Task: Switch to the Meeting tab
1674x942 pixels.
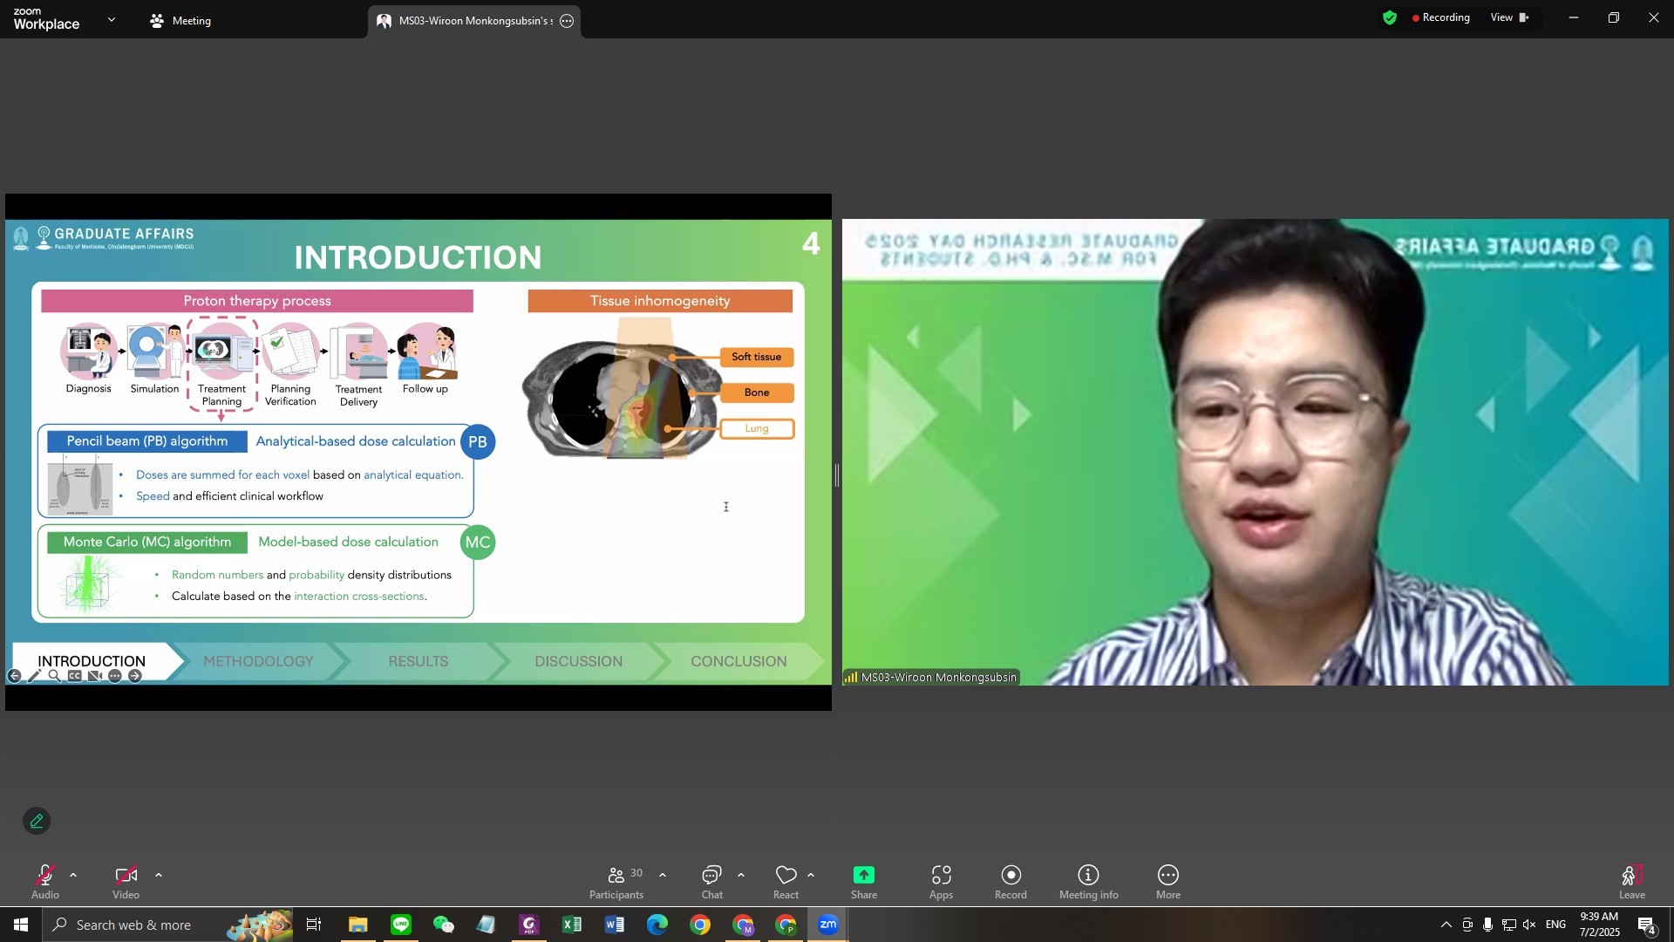Action: tap(181, 21)
